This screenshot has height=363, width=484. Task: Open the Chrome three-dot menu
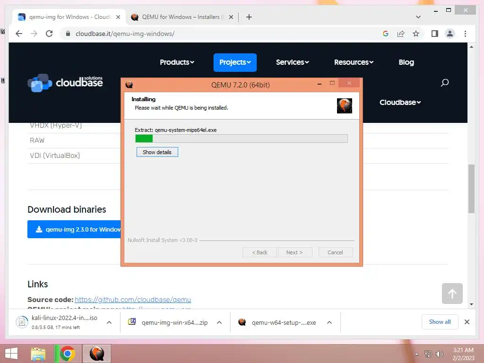tap(465, 34)
